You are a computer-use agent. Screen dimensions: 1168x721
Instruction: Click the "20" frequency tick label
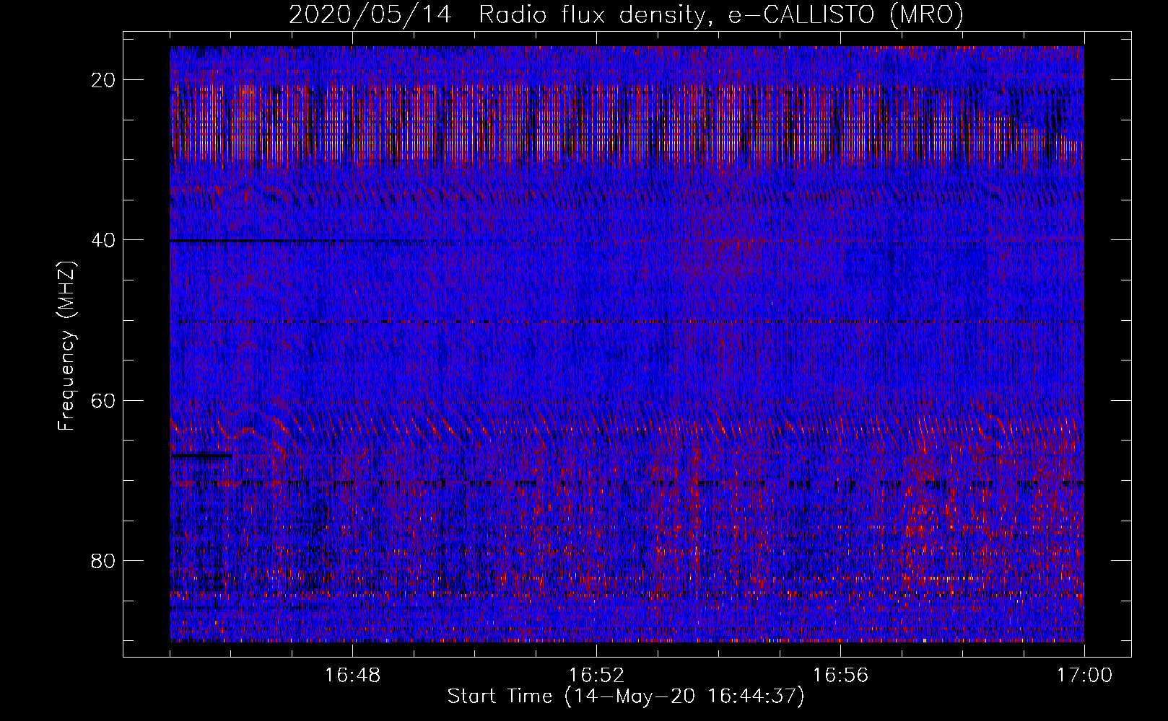[104, 80]
